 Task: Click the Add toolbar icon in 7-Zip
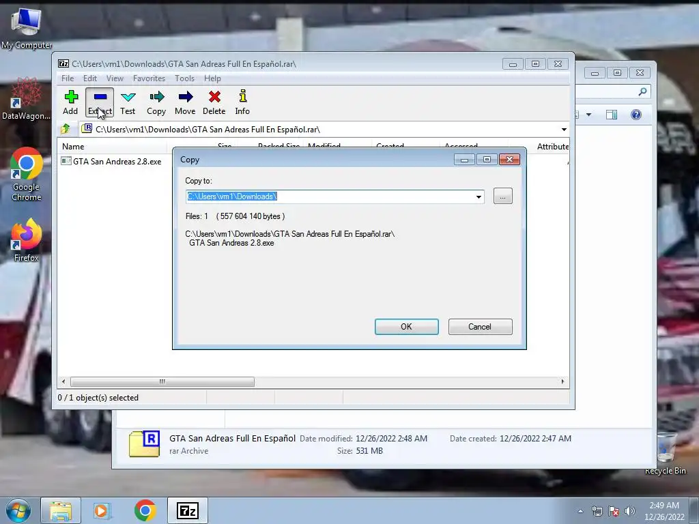70,102
